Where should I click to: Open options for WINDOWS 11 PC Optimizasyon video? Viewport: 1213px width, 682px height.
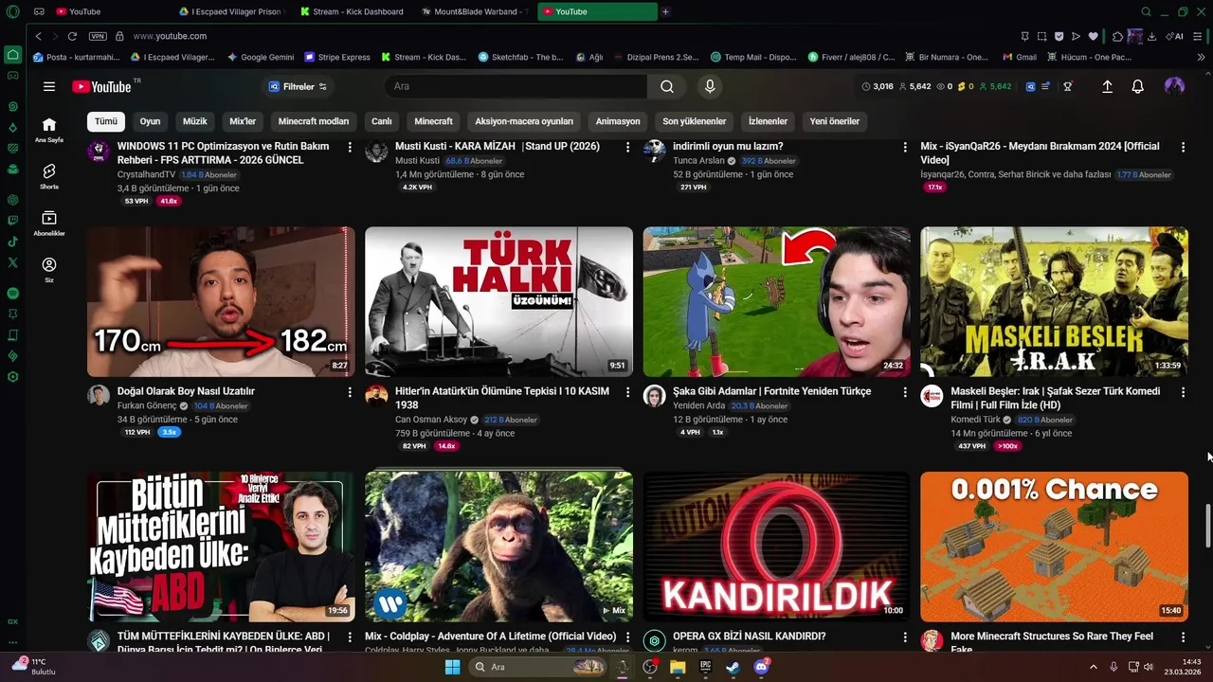[x=350, y=147]
